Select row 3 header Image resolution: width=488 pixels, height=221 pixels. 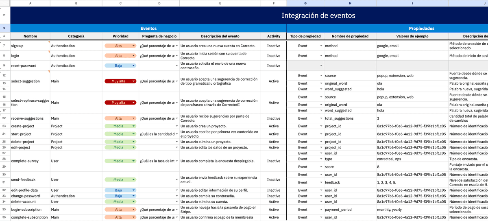tap(4, 28)
